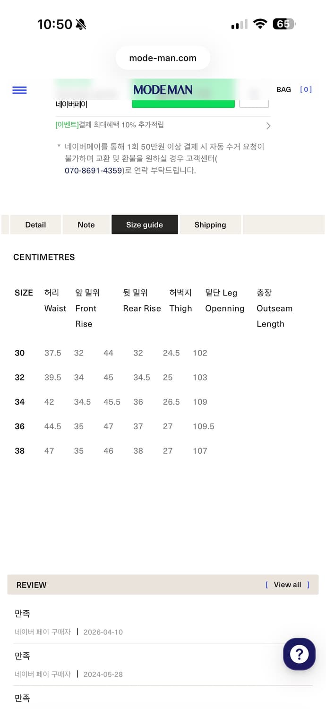
Task: Tap the battery level indicator
Action: click(x=283, y=24)
